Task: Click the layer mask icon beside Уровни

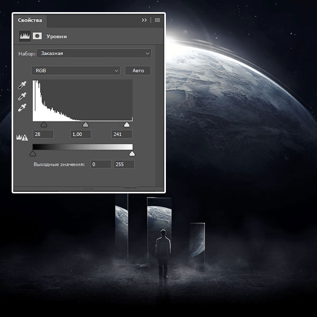Action: click(37, 36)
